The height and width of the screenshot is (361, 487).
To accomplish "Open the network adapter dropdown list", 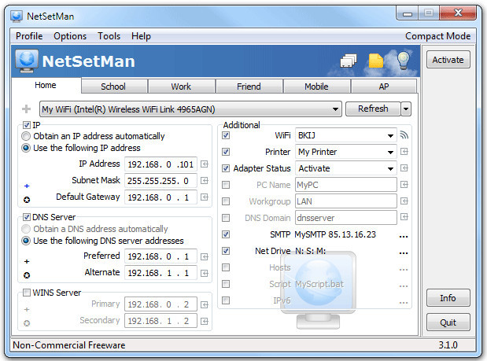I will [x=190, y=109].
